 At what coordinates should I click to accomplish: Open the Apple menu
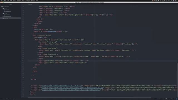point(2,1)
